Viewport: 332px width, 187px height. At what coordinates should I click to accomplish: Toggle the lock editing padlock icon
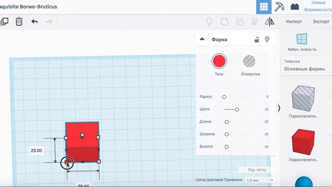pyautogui.click(x=257, y=39)
